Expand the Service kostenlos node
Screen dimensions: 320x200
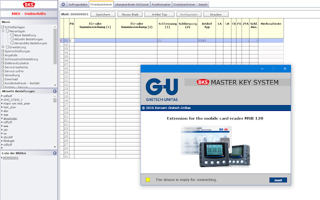click(2, 67)
